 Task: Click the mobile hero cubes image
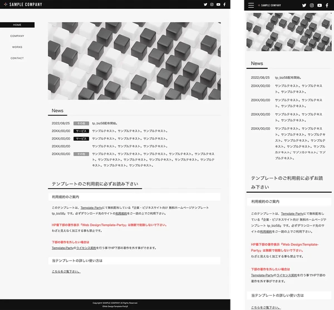[289, 32]
